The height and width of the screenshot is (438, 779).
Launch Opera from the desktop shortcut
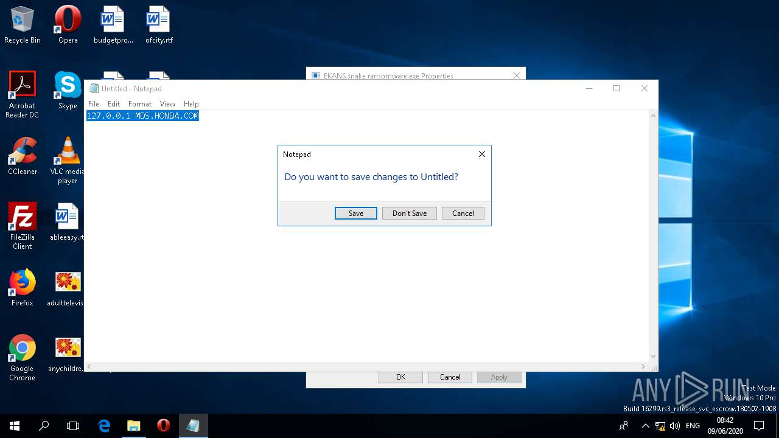point(68,25)
